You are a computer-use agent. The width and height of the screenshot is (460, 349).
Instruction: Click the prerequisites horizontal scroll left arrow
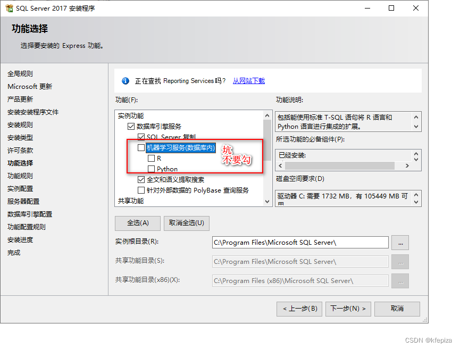[x=280, y=166]
